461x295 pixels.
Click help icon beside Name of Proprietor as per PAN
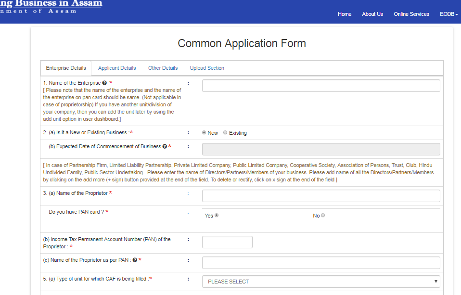point(135,260)
